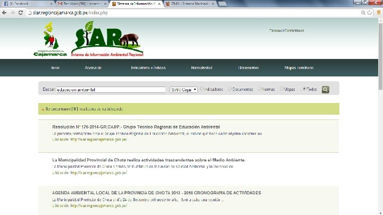Switch to the Facebook tab

click(27, 4)
